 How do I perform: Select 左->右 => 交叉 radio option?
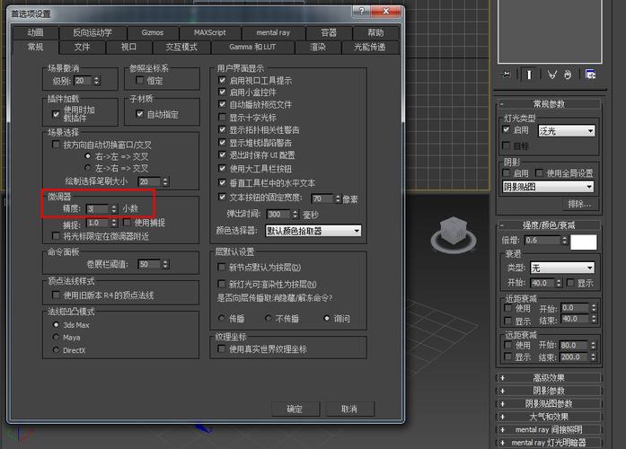click(x=88, y=168)
